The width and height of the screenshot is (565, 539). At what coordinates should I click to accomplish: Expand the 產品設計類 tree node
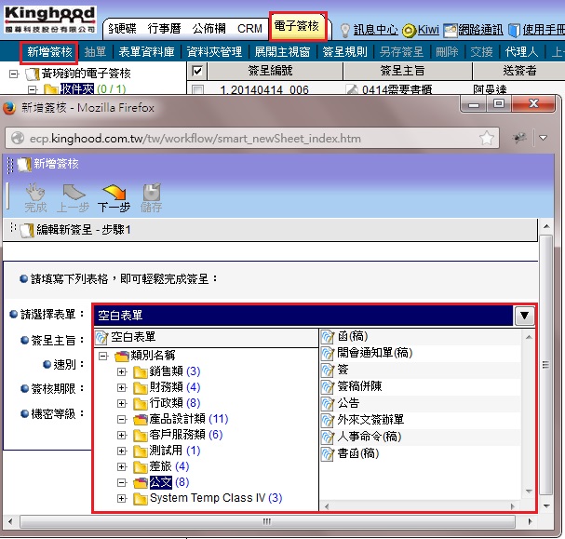point(122,419)
